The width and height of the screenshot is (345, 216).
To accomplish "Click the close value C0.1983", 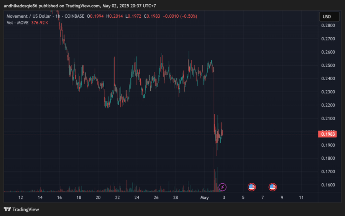I will point(152,16).
